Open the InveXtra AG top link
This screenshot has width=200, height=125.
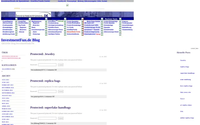point(62,1)
